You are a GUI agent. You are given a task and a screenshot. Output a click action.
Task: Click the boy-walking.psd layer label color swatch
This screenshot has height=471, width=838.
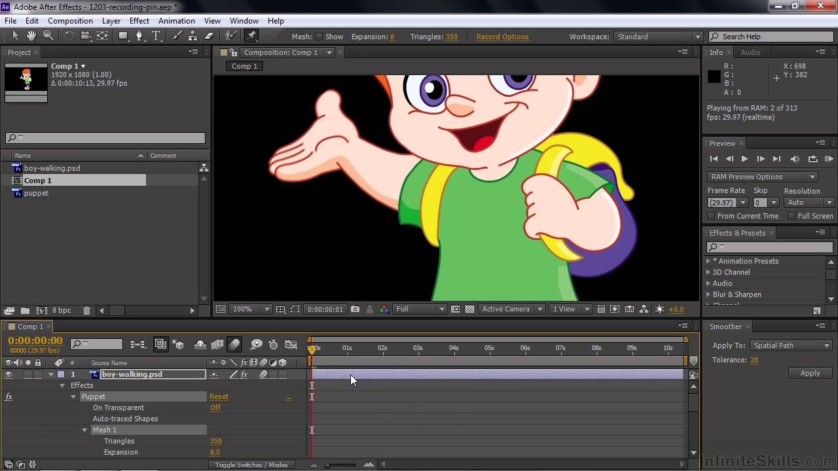[60, 374]
